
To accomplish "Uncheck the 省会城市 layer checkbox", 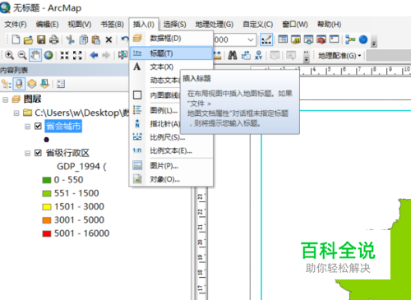I will (x=38, y=127).
